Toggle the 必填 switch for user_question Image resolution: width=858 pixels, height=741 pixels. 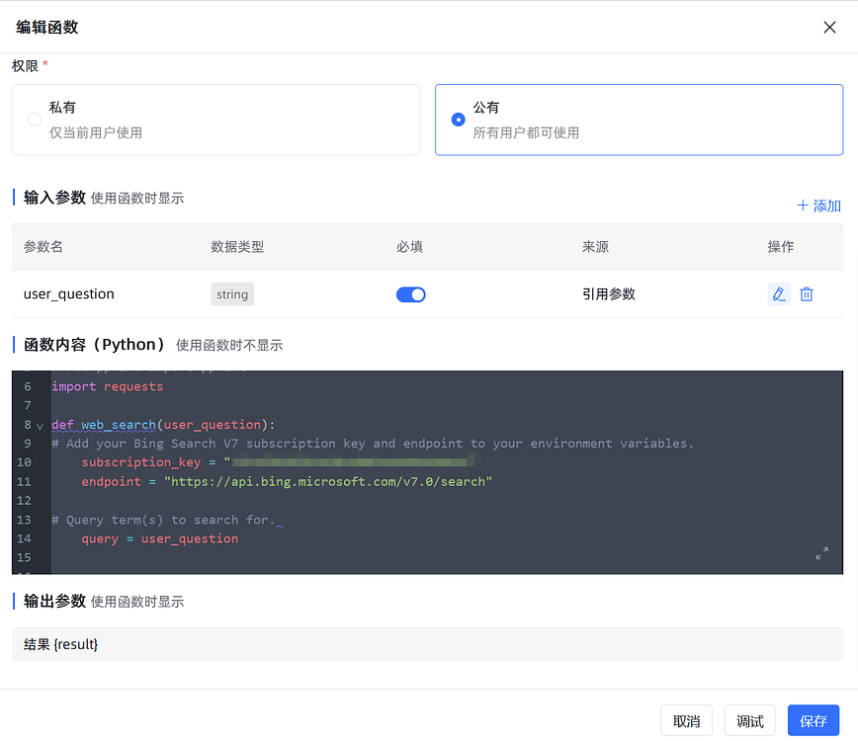pos(410,294)
